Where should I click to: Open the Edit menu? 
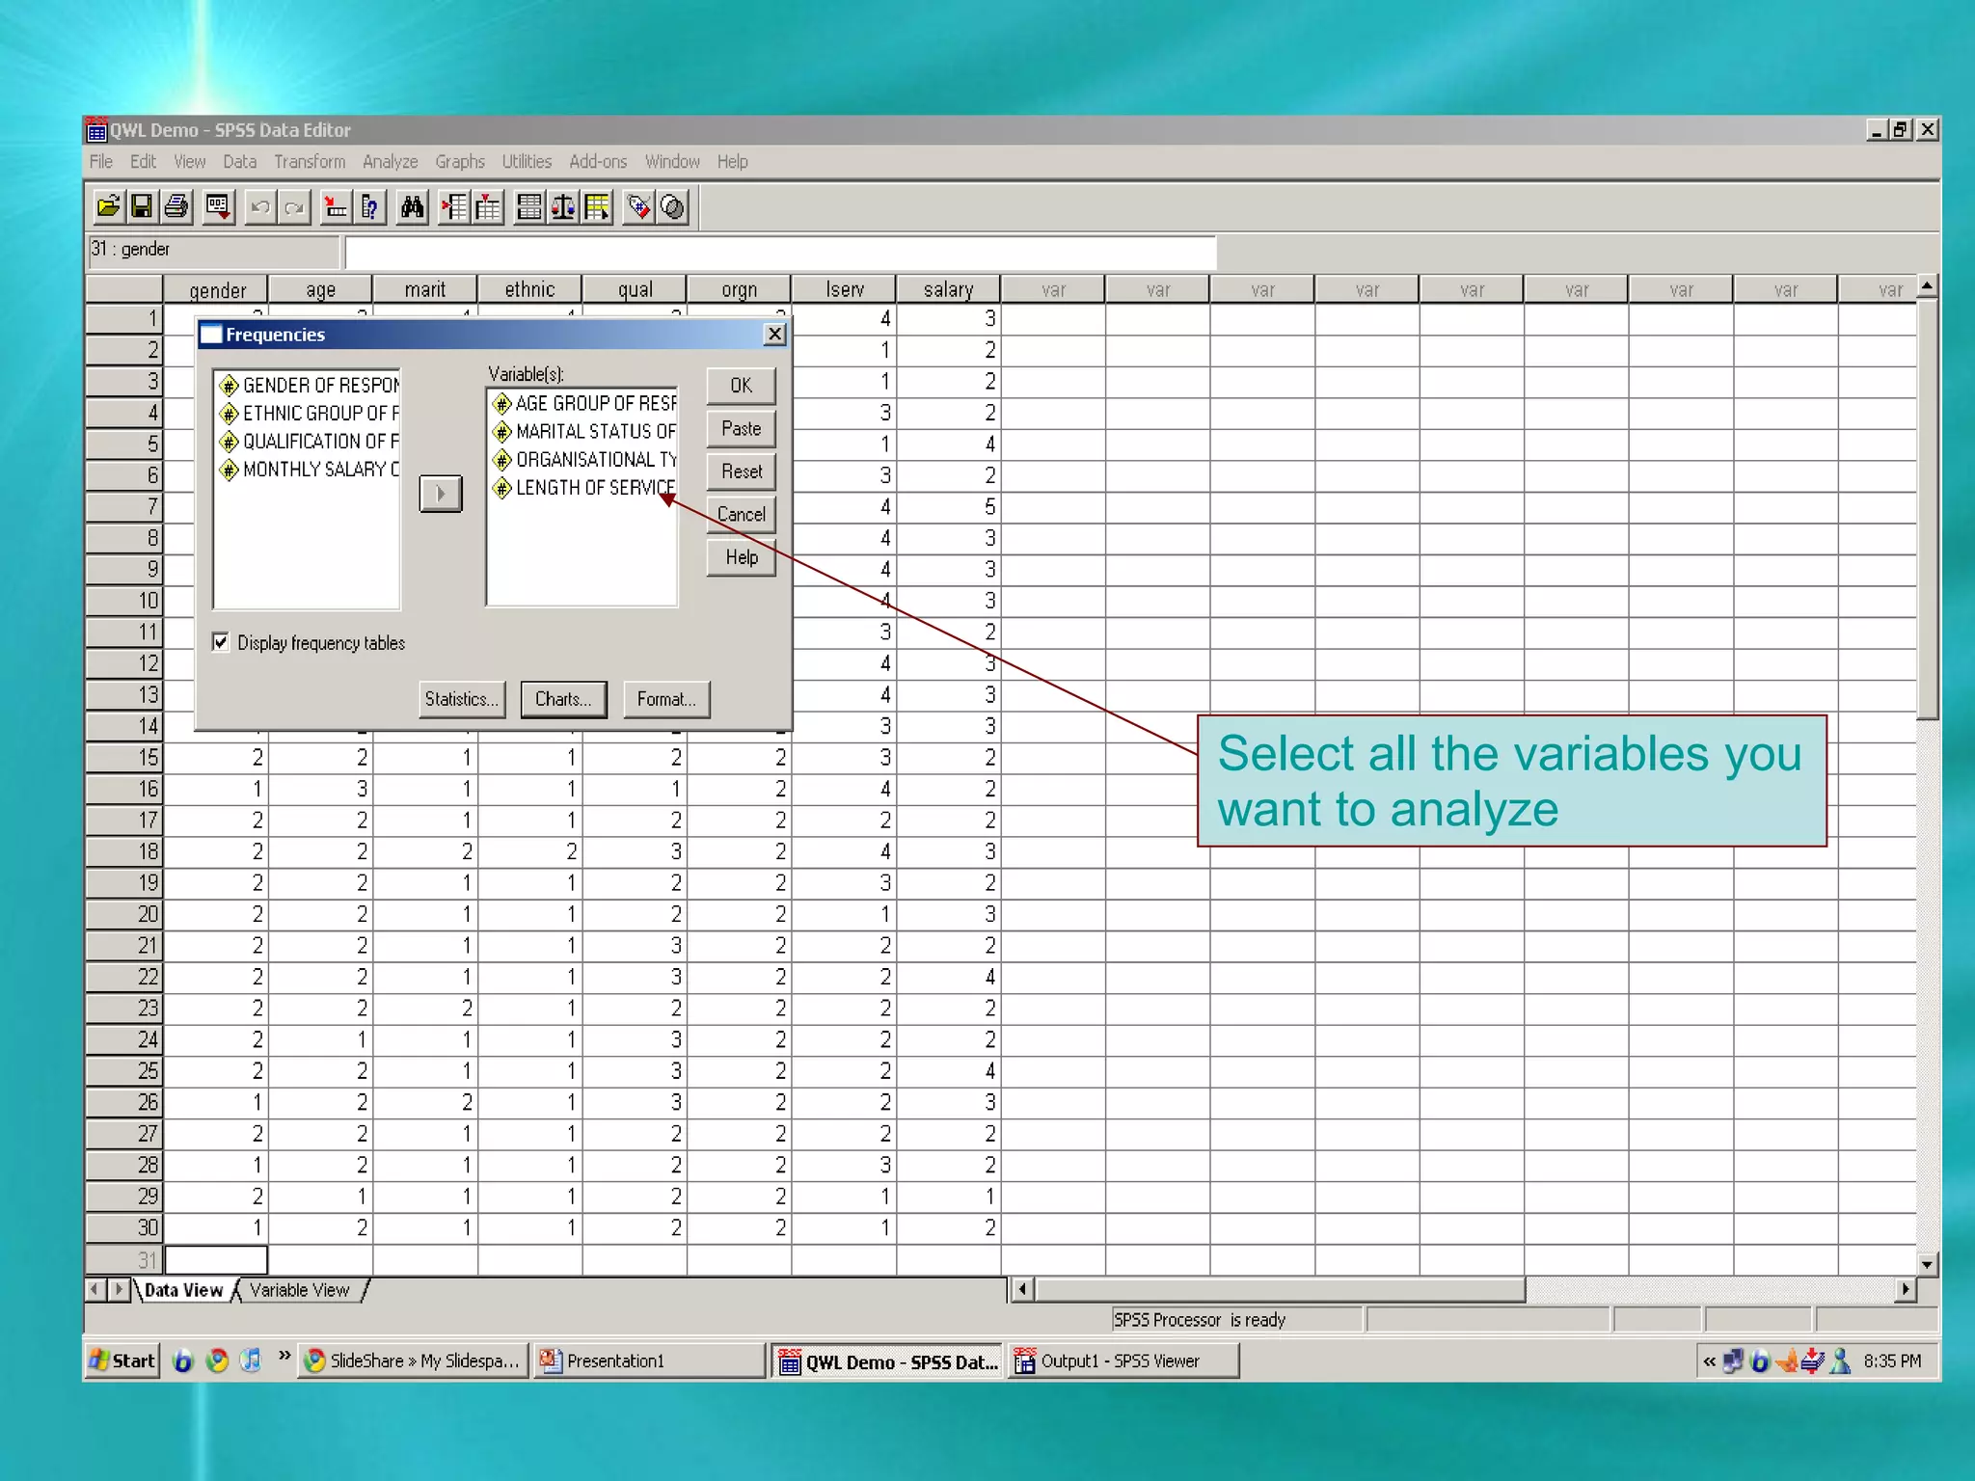(x=143, y=161)
